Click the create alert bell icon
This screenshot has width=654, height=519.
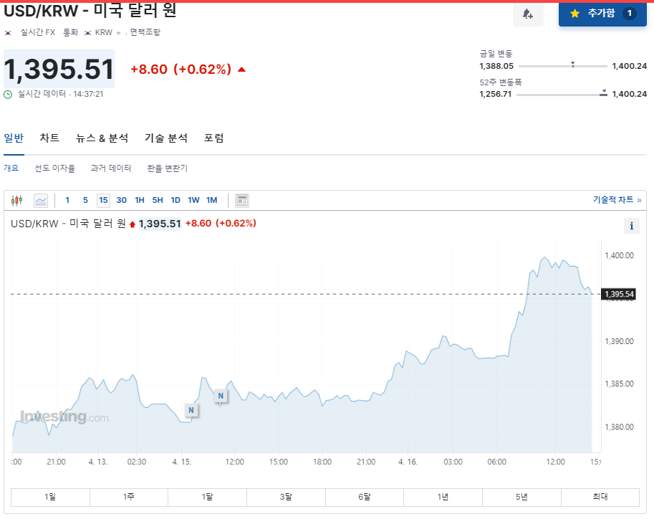tap(528, 14)
